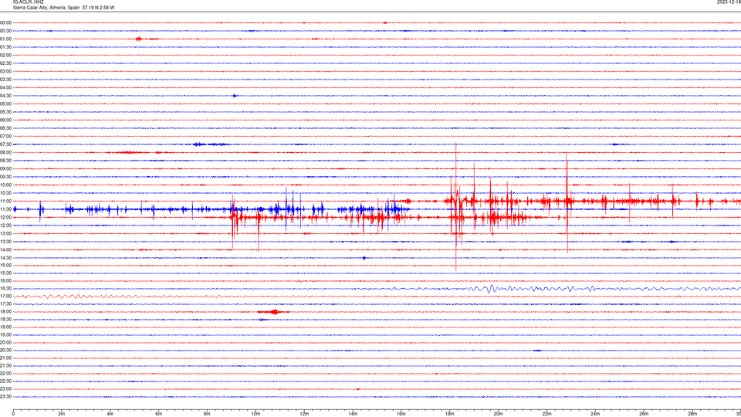Select the 11:00 time row label
The height and width of the screenshot is (417, 741).
5,201
